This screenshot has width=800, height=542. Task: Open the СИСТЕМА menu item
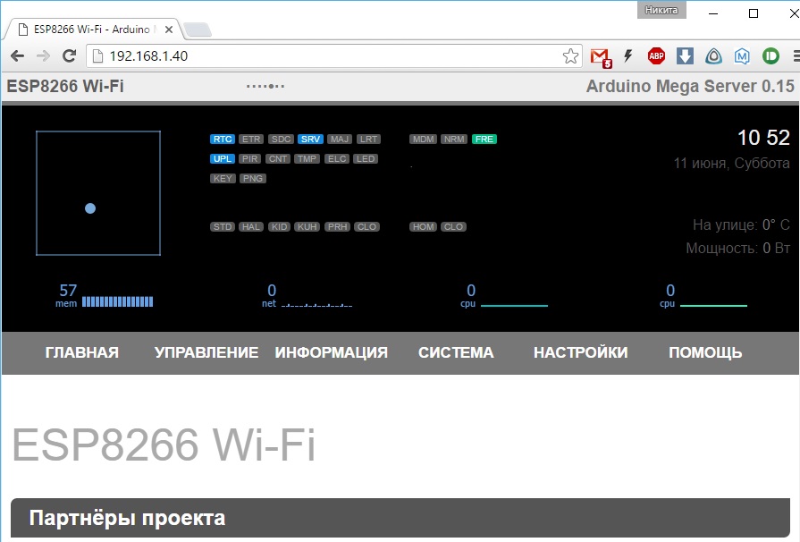456,352
